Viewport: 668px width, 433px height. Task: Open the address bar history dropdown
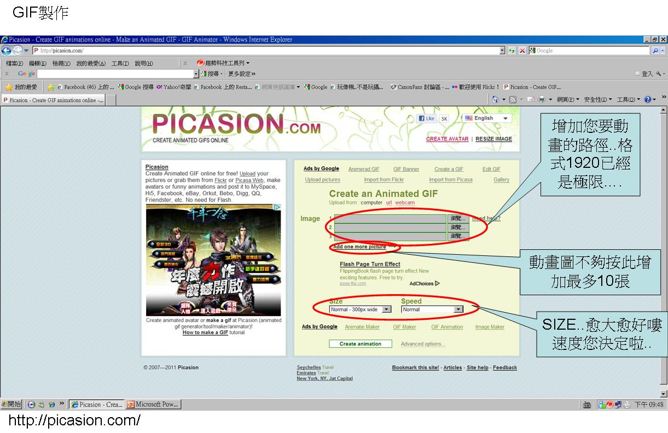[502, 50]
